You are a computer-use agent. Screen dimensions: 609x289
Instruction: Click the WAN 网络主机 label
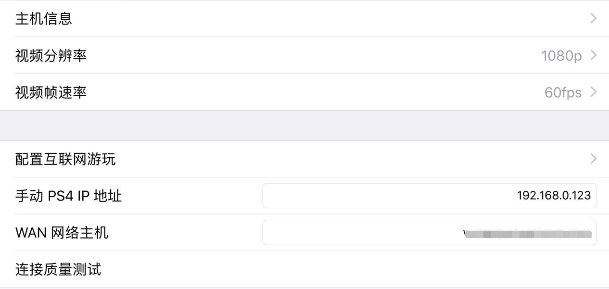tap(62, 233)
